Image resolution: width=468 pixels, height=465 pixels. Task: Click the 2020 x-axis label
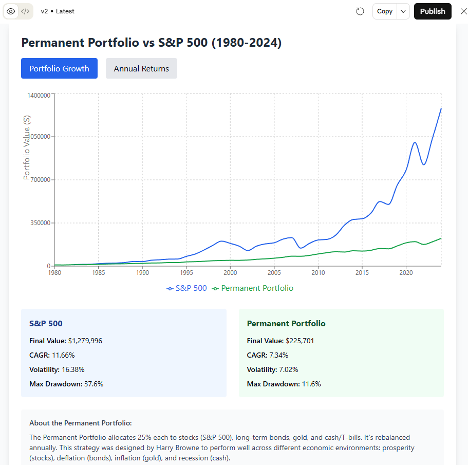[x=406, y=273]
